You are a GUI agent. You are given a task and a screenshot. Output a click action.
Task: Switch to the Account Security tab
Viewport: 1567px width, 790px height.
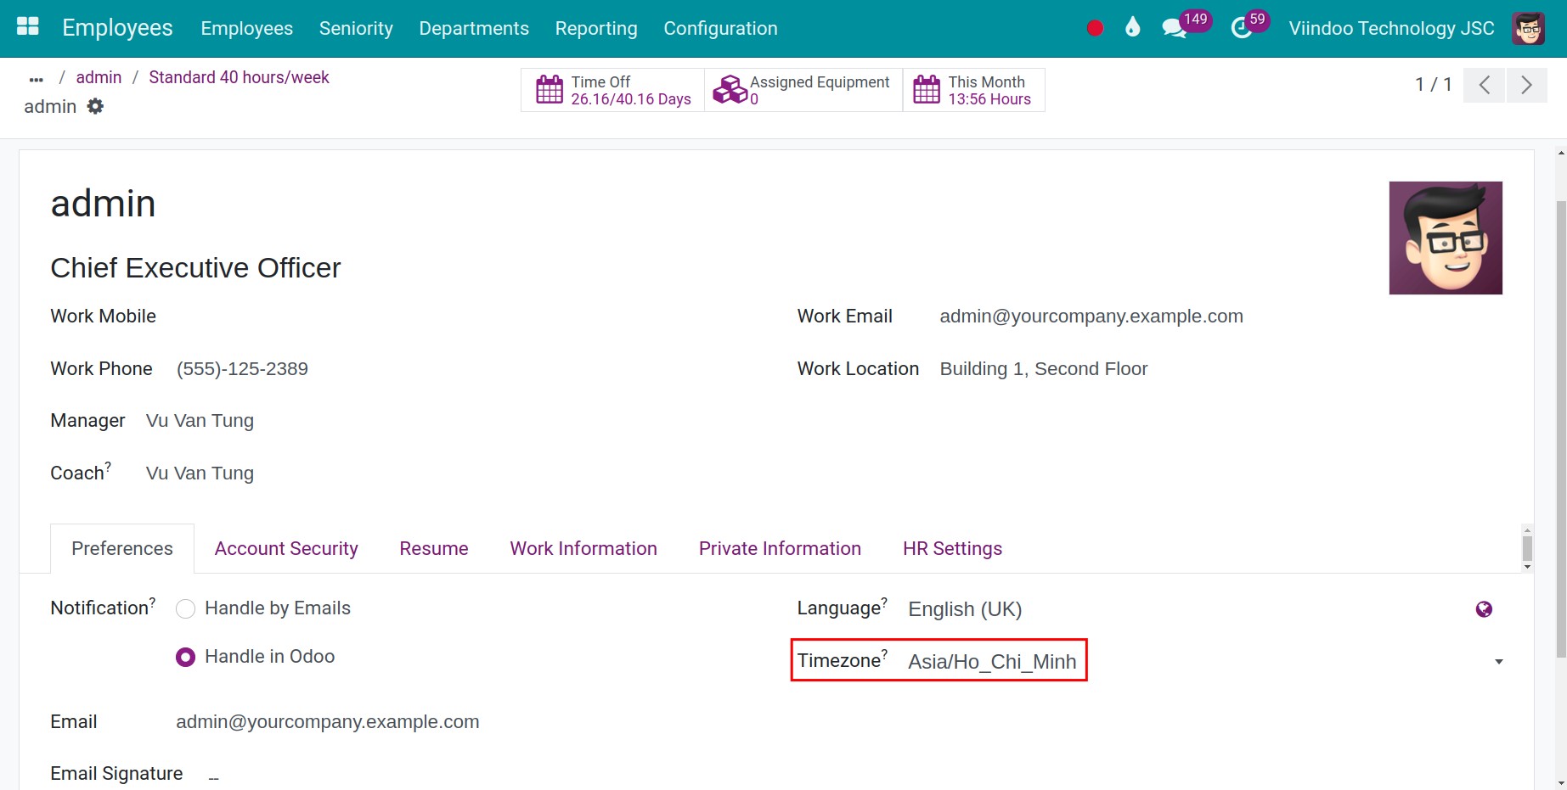(286, 548)
